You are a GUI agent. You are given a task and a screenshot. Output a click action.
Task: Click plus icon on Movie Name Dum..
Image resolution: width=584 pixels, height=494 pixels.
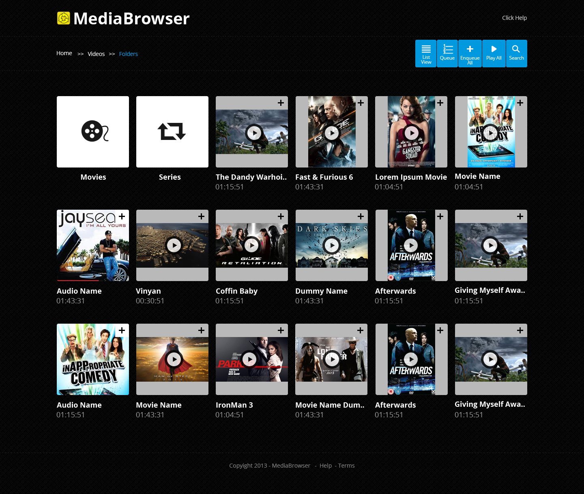point(360,331)
